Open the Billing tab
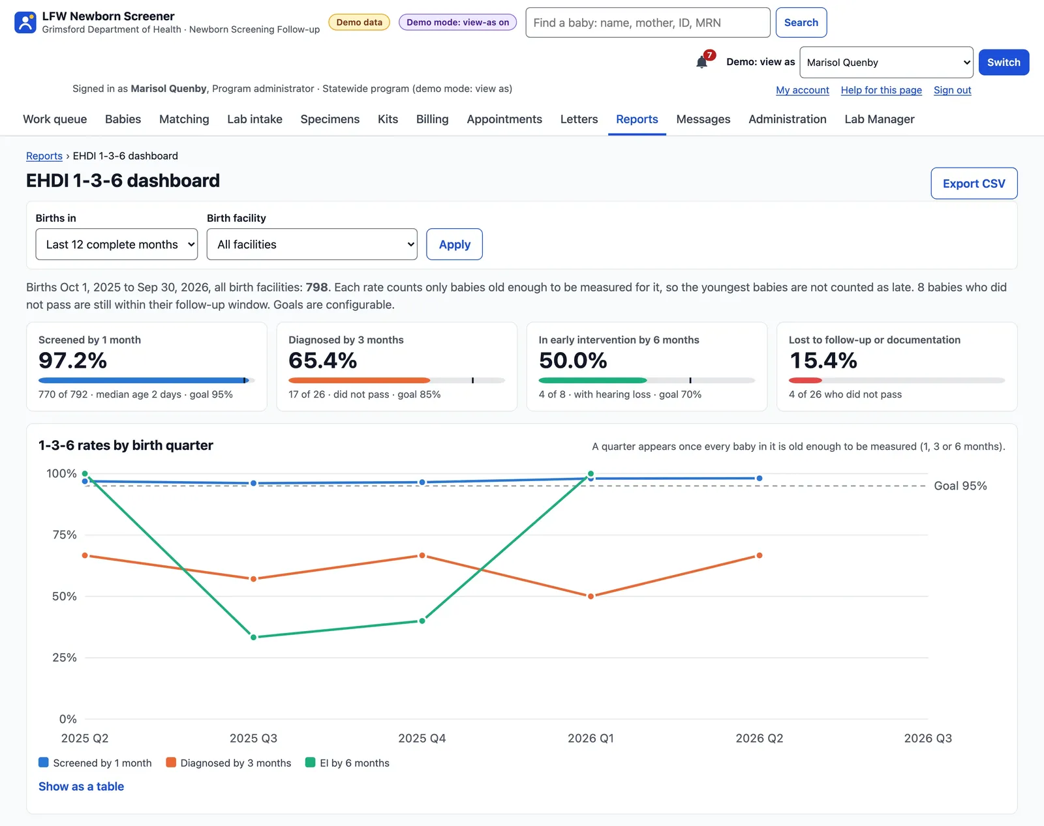The image size is (1044, 826). 433,119
